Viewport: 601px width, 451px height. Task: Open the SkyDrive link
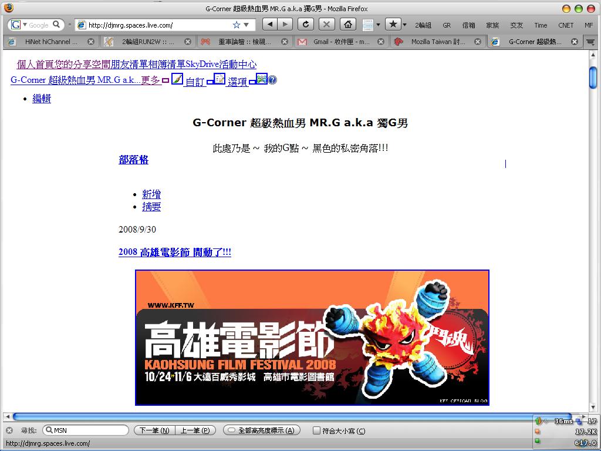[x=202, y=65]
